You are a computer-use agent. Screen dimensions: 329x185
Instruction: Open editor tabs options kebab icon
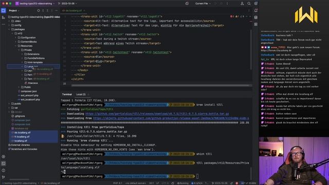[249, 10]
